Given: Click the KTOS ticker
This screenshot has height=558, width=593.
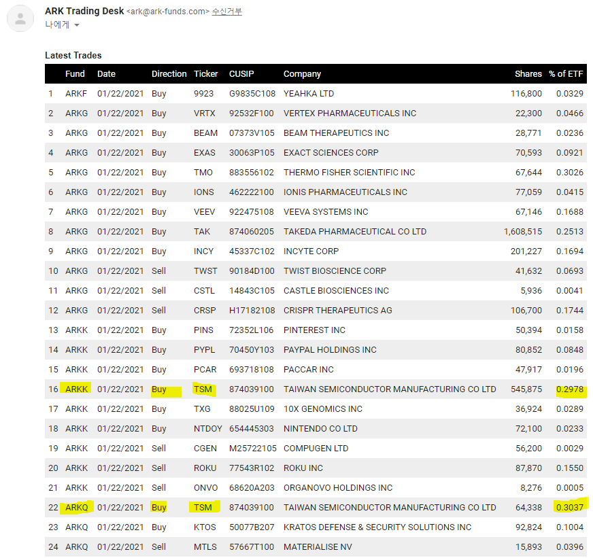Looking at the screenshot, I should tap(205, 527).
